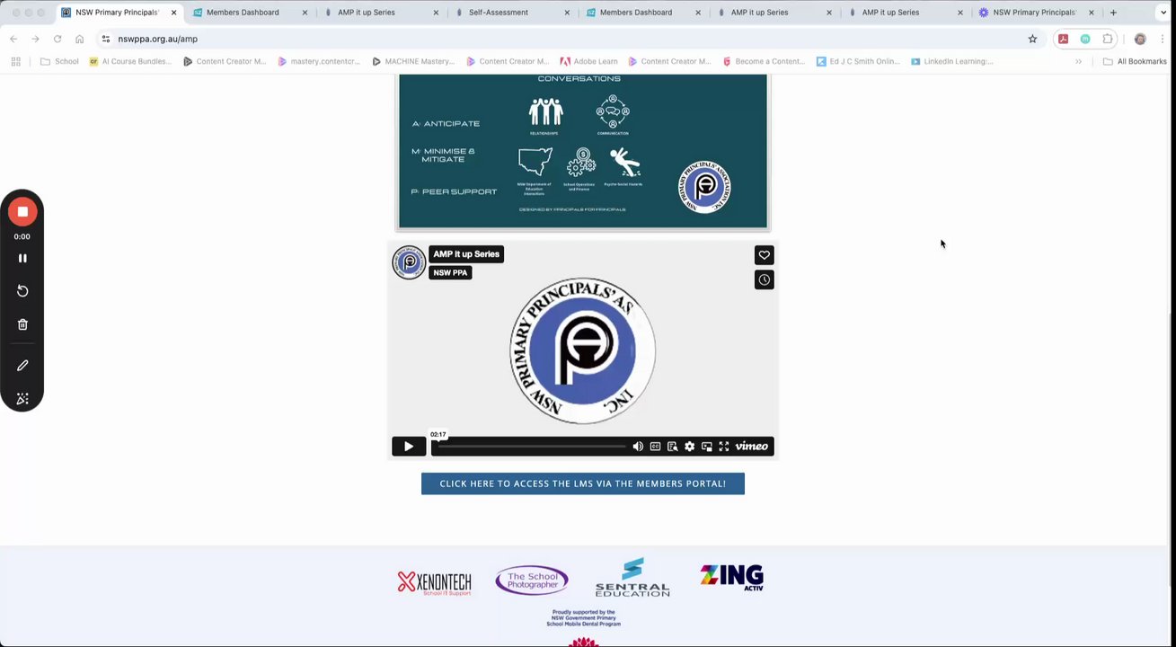Enable picture-in-picture on the video
The height and width of the screenshot is (647, 1176).
[707, 447]
